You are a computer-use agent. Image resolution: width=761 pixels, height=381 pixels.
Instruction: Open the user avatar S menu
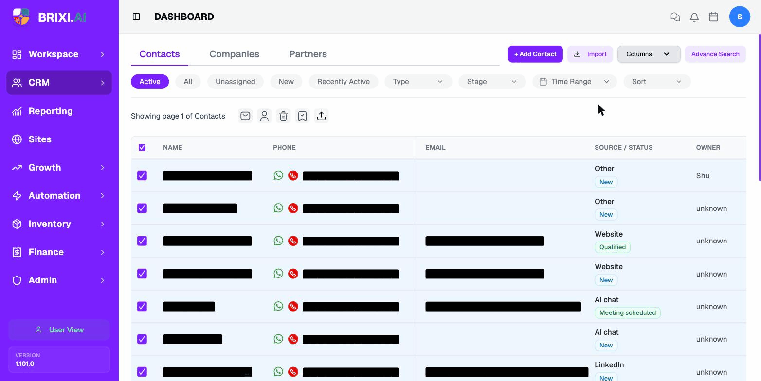(x=740, y=17)
